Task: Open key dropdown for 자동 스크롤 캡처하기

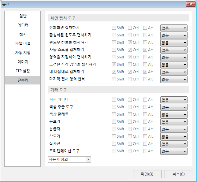Action: coord(174,50)
